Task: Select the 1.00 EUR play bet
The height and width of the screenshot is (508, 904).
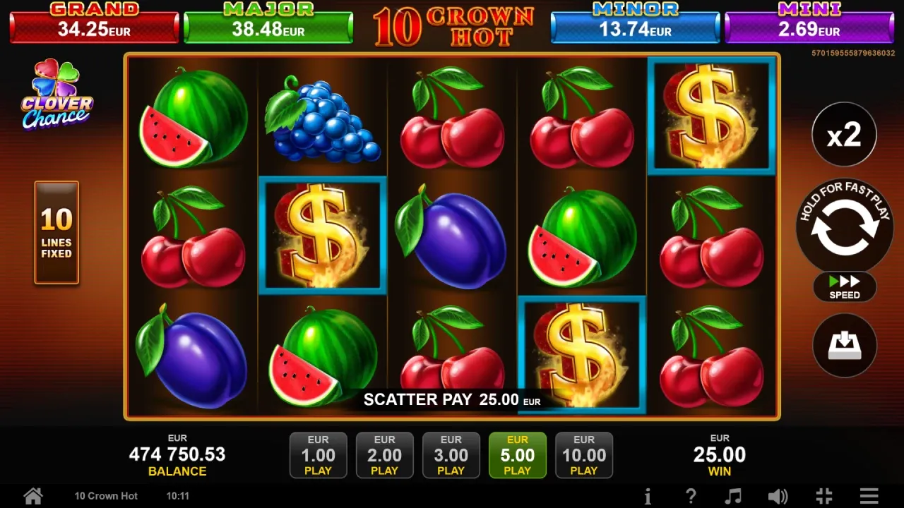Action: [319, 455]
